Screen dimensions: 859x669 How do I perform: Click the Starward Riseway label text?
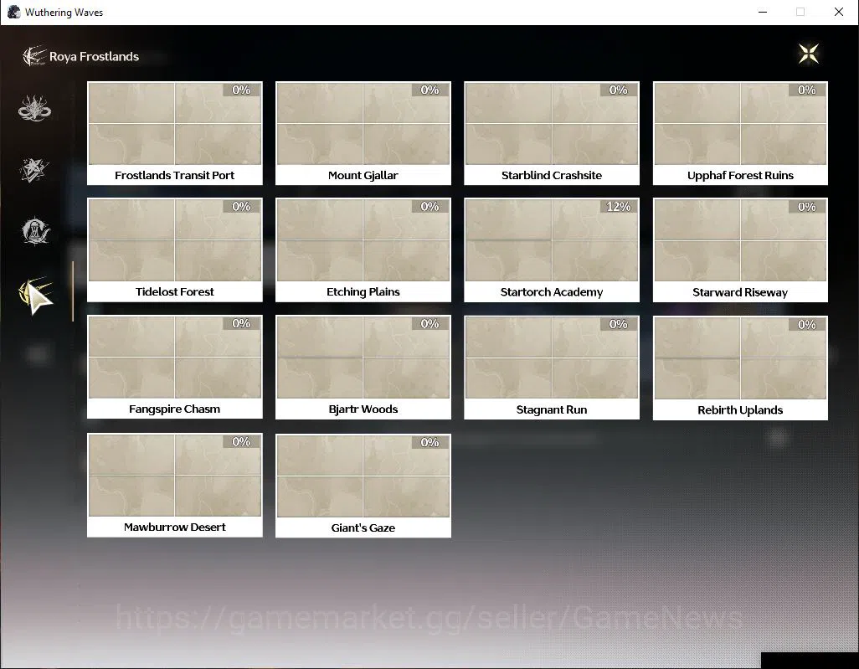pyautogui.click(x=740, y=292)
